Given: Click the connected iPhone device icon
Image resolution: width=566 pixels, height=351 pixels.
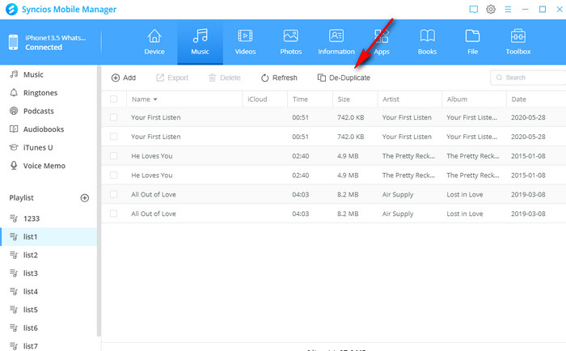Looking at the screenshot, I should click(x=14, y=42).
